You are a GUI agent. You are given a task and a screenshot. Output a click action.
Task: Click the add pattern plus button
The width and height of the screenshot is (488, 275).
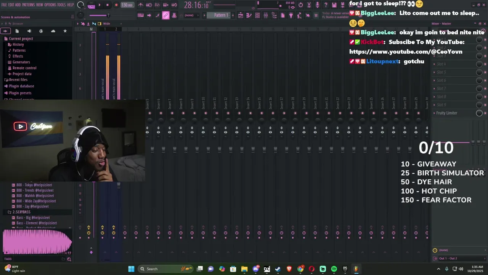[x=232, y=15]
